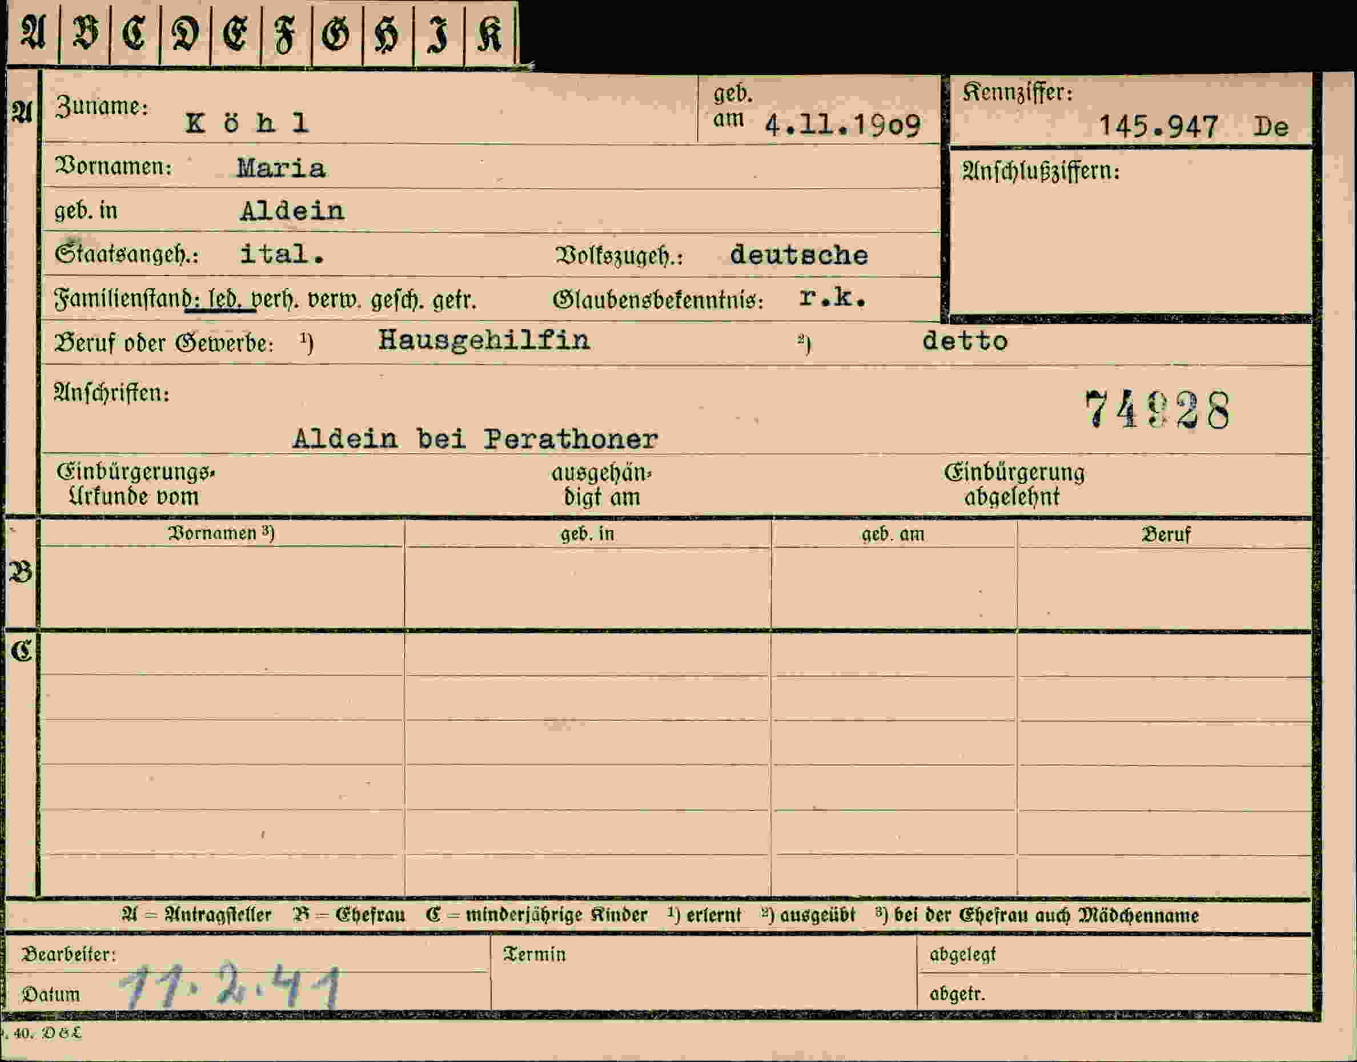
Task: Click the 'geb. in' label in section A
Action: click(86, 211)
